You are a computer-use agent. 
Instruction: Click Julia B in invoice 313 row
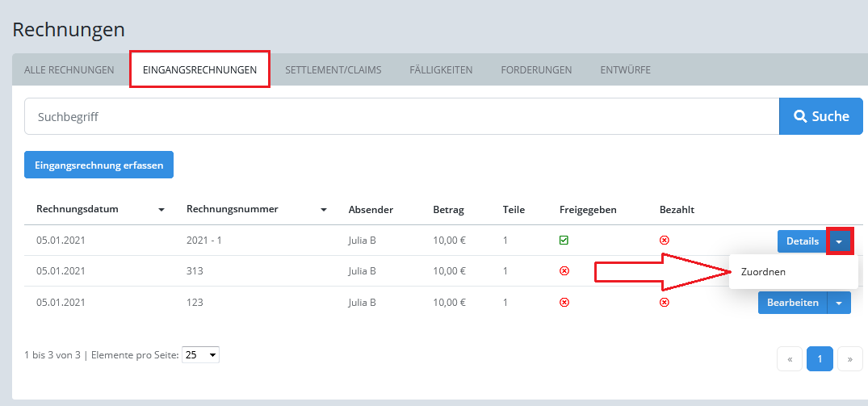(x=363, y=271)
